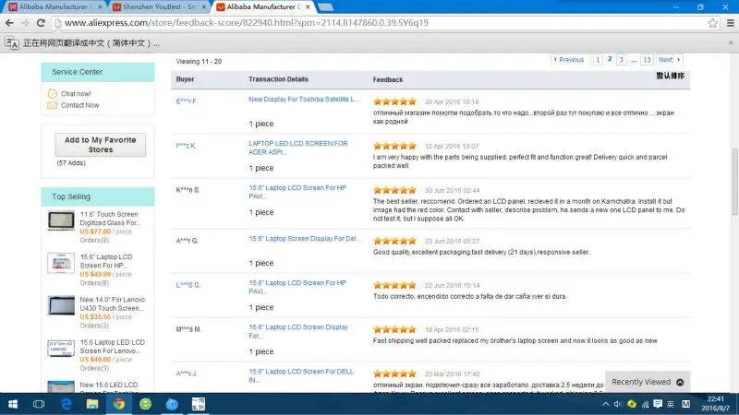Go to feedback page 1
This screenshot has width=739, height=415.
tap(598, 60)
